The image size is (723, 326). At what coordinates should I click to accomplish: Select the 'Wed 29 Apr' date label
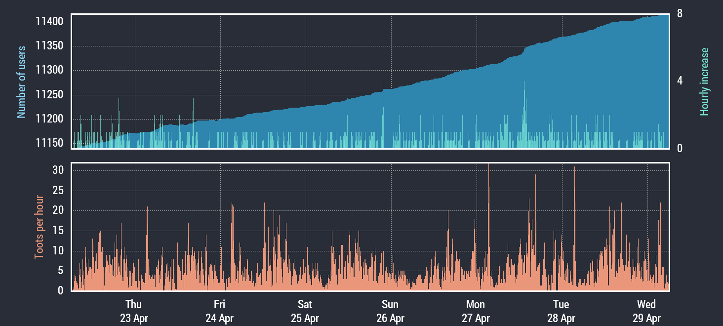click(x=646, y=311)
